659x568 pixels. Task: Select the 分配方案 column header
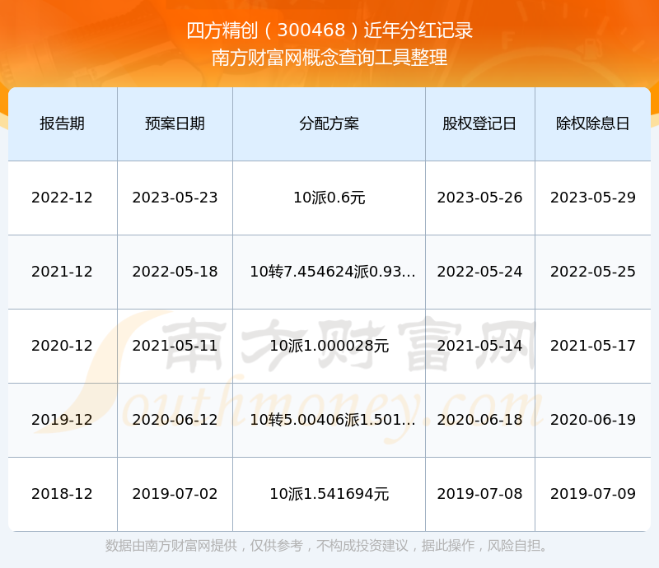[x=329, y=123]
